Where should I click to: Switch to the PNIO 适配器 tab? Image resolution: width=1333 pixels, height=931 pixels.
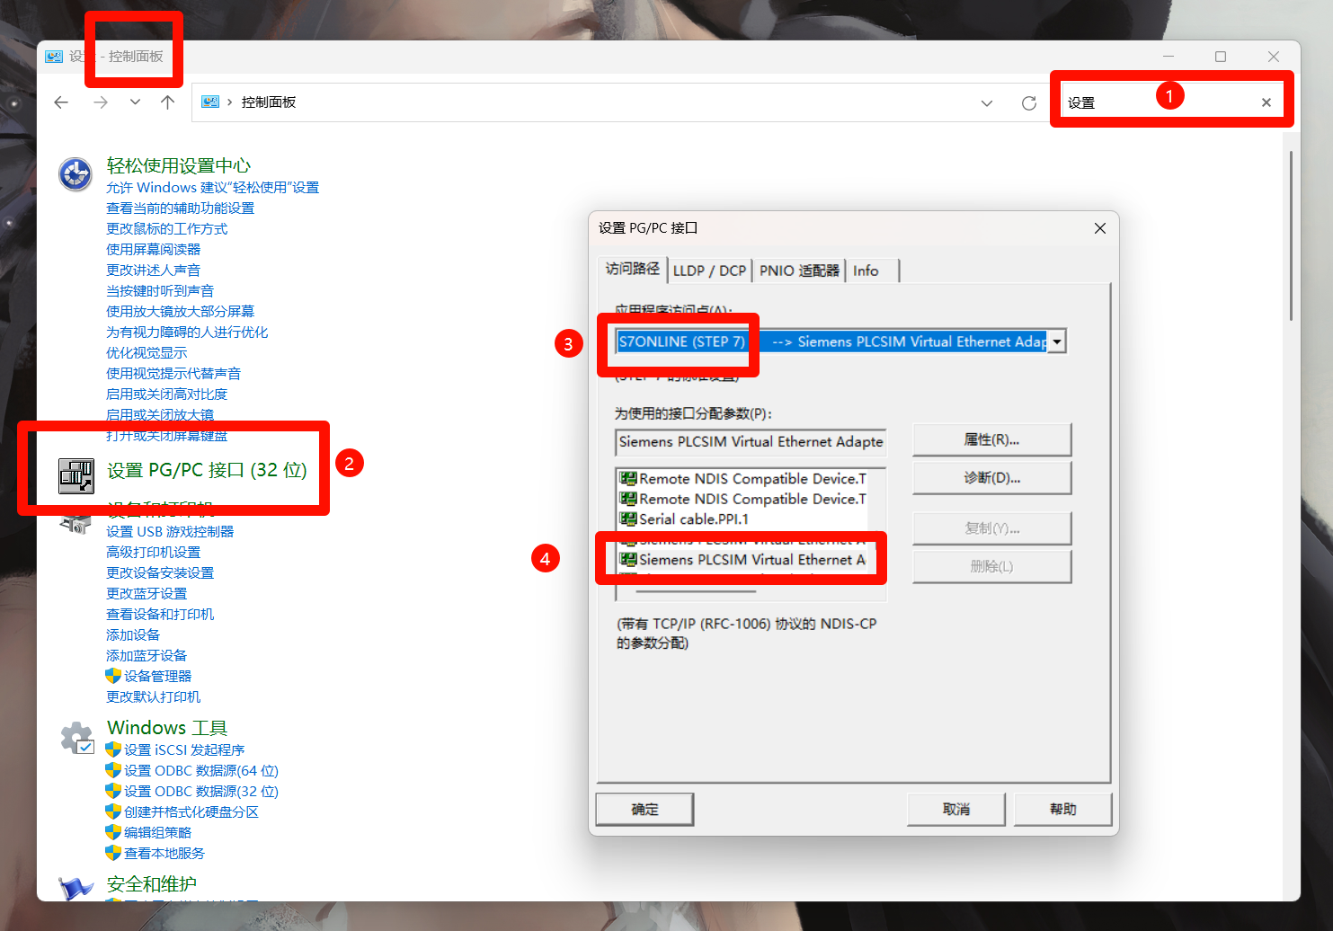point(799,270)
